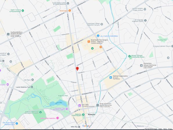Open the Terms link at map bottom

(165, 129)
